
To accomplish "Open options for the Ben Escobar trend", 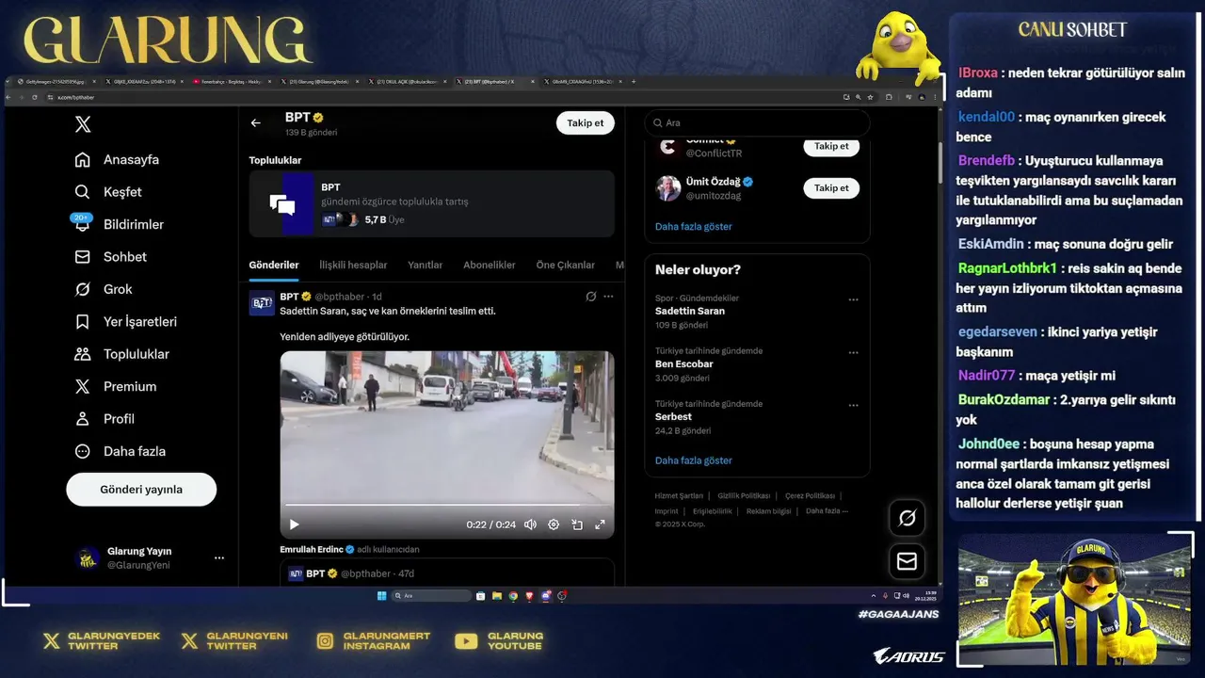I will pyautogui.click(x=853, y=352).
